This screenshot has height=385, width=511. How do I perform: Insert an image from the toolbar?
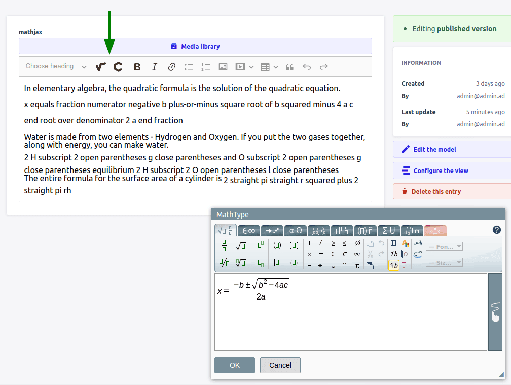pyautogui.click(x=223, y=67)
